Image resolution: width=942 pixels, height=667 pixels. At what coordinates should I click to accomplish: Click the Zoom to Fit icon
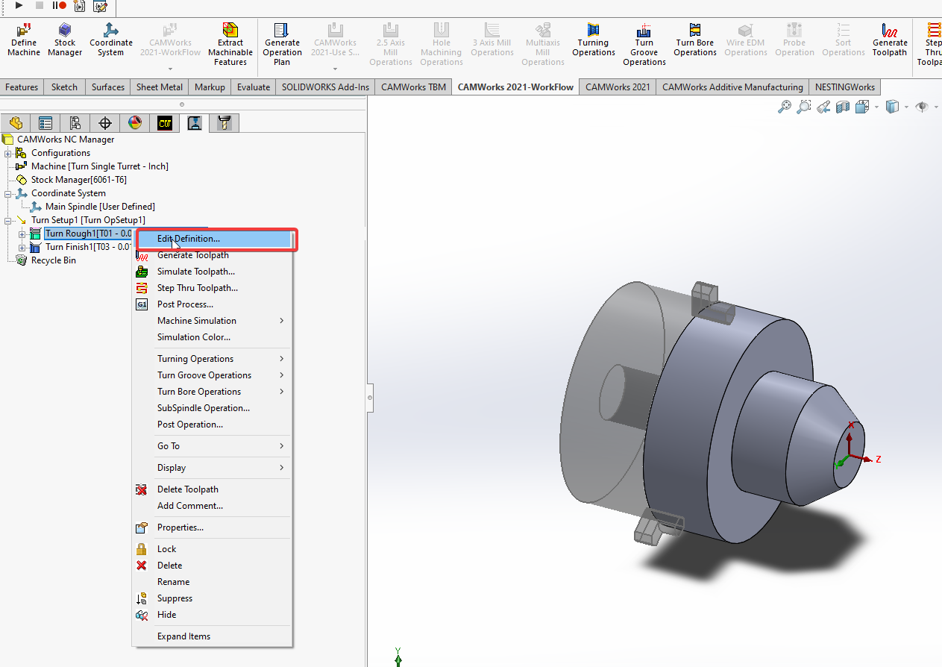tap(784, 107)
